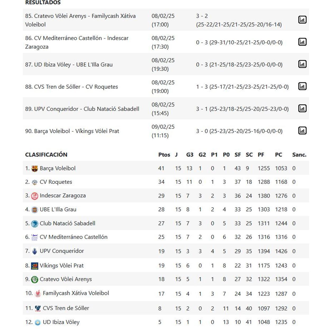Click the RESULTADOS section heading

tap(43, 3)
